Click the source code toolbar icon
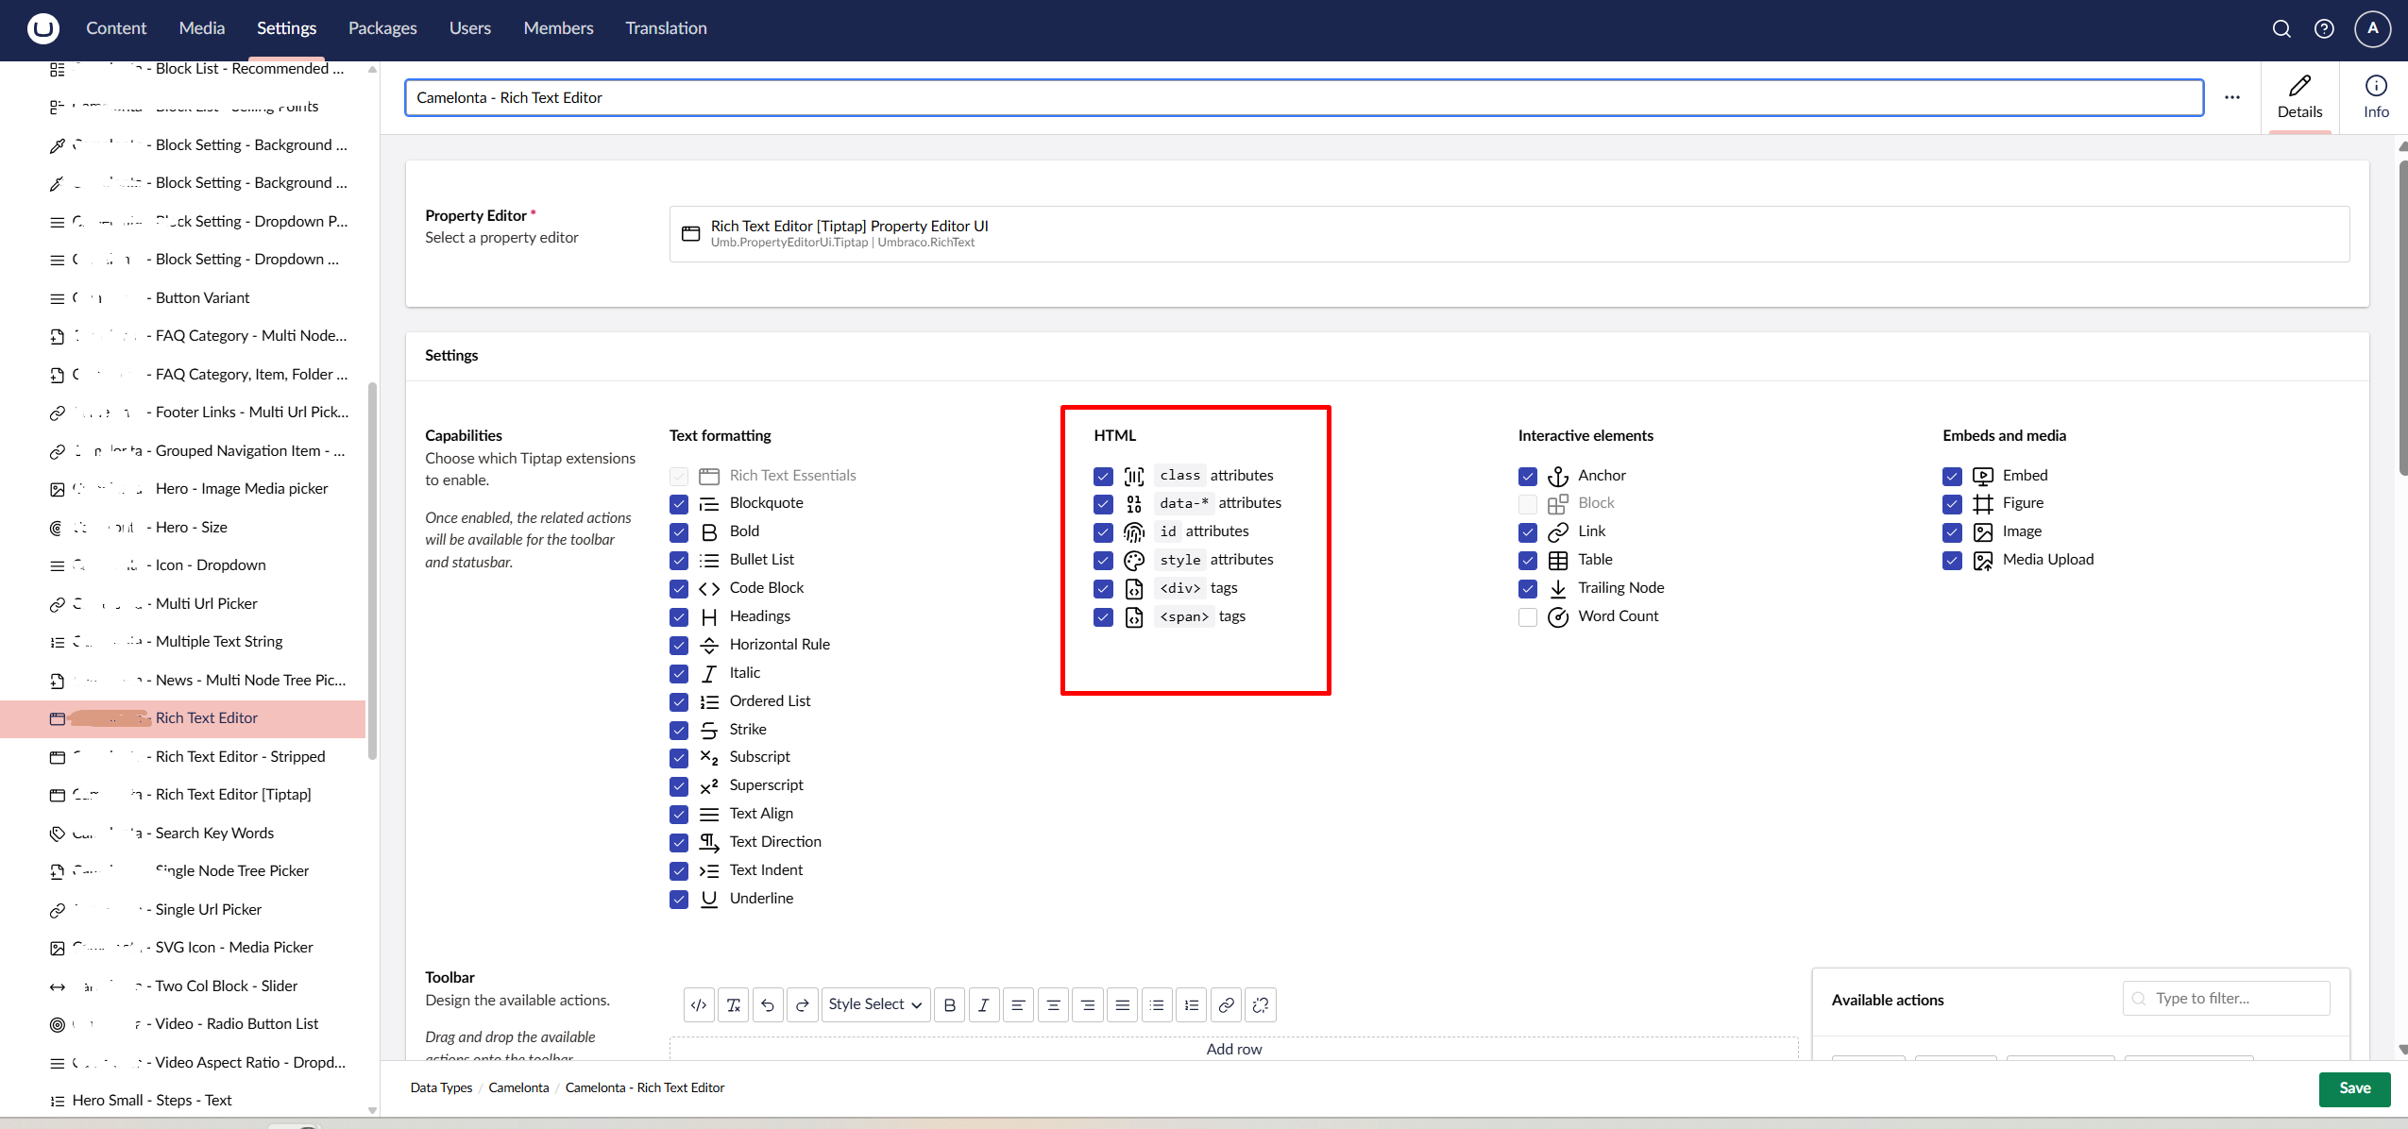Screen dimensions: 2408x1129 click(699, 1005)
